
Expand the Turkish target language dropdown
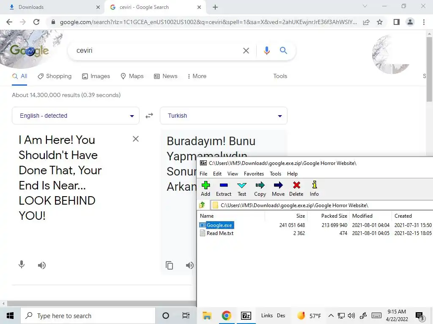click(x=224, y=116)
